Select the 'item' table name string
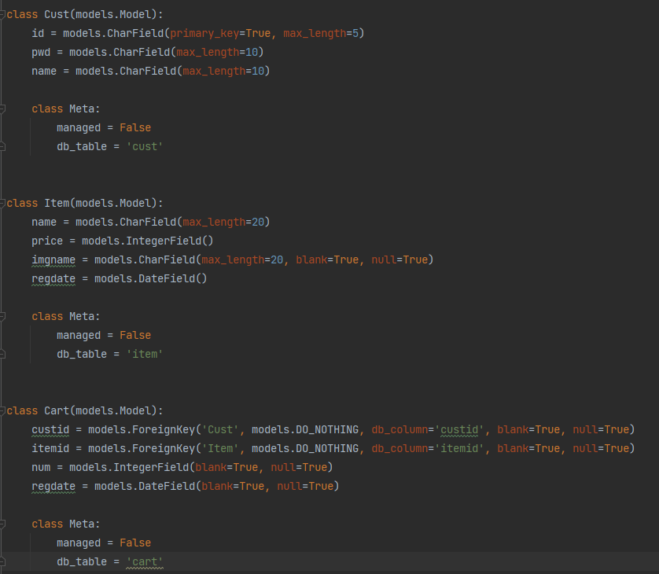 [145, 355]
